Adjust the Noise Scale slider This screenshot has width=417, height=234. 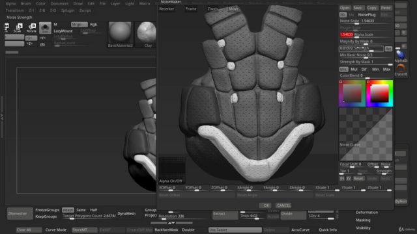tap(366, 21)
